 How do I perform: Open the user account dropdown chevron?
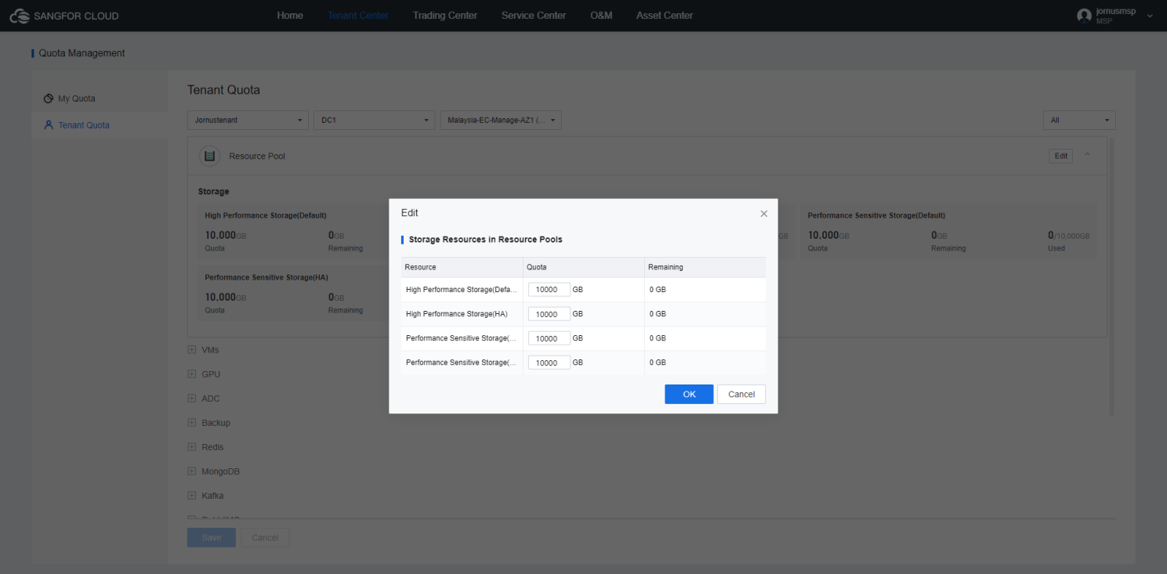(1150, 16)
